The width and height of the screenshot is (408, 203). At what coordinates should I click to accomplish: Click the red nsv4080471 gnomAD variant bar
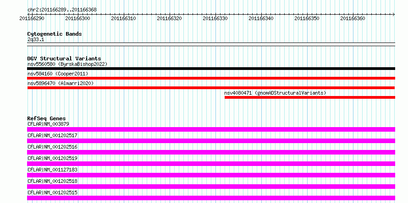[309, 97]
